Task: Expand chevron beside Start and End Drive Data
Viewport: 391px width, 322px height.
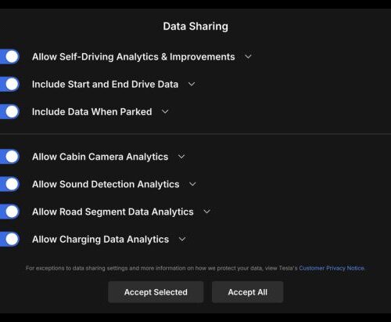Action: (192, 84)
